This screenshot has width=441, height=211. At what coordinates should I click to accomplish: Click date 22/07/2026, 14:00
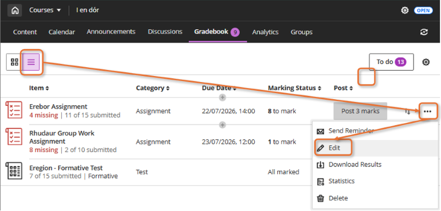pos(228,111)
